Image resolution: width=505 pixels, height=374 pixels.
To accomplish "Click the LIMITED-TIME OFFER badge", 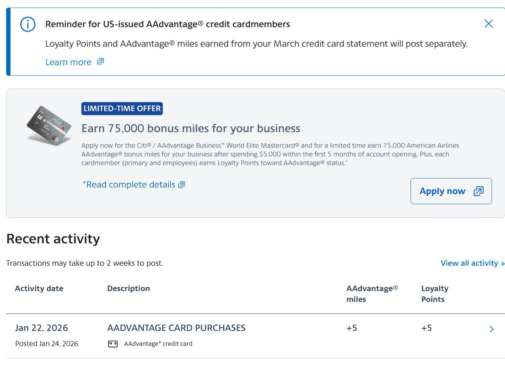I will click(122, 109).
